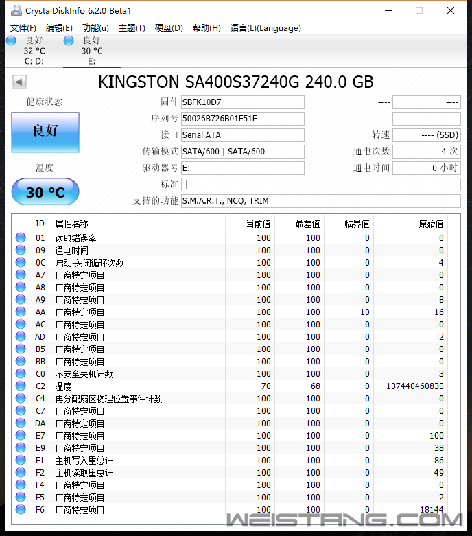Viewport: 472px width, 536px height.
Task: Open the 帮助(H) menu
Action: pyautogui.click(x=206, y=28)
